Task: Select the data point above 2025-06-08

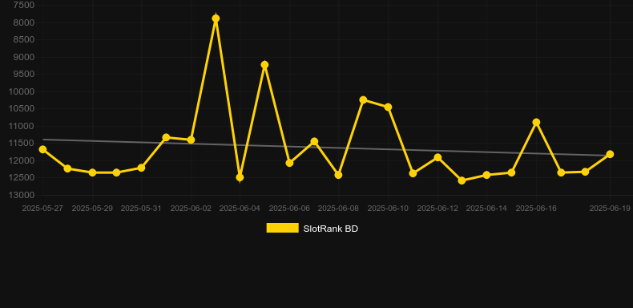Action: point(339,175)
